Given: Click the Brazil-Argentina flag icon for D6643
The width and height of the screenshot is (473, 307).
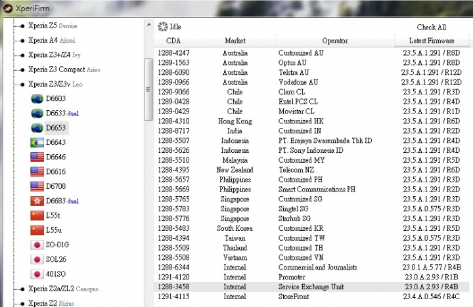Looking at the screenshot, I should (x=37, y=142).
